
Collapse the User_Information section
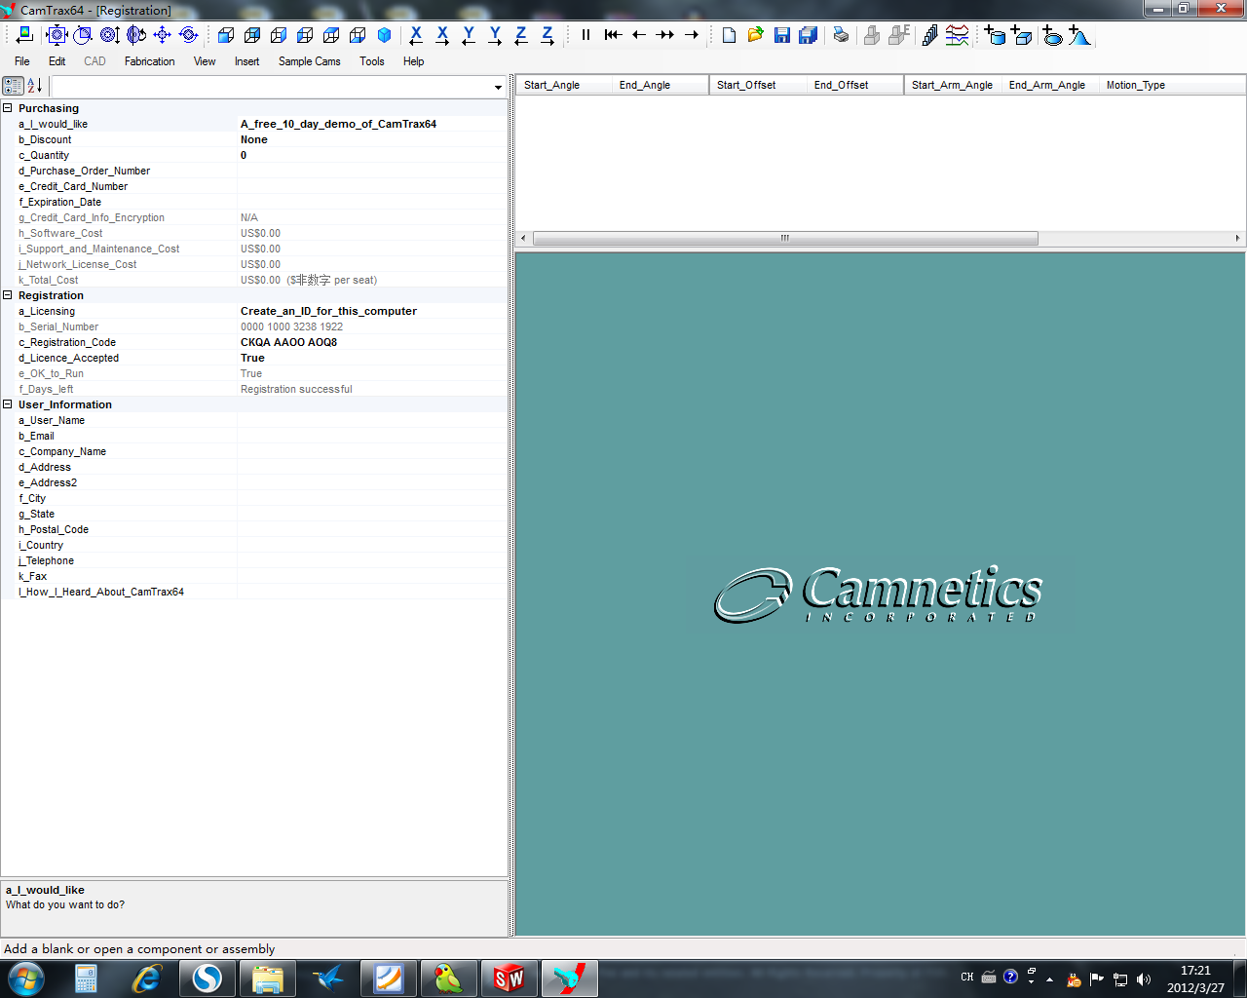click(x=8, y=404)
